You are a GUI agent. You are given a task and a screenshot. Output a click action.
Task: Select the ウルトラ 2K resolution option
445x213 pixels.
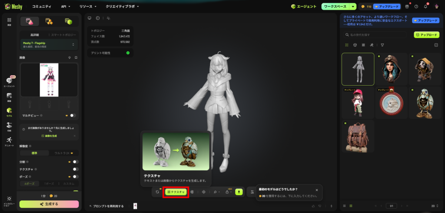(x=63, y=153)
